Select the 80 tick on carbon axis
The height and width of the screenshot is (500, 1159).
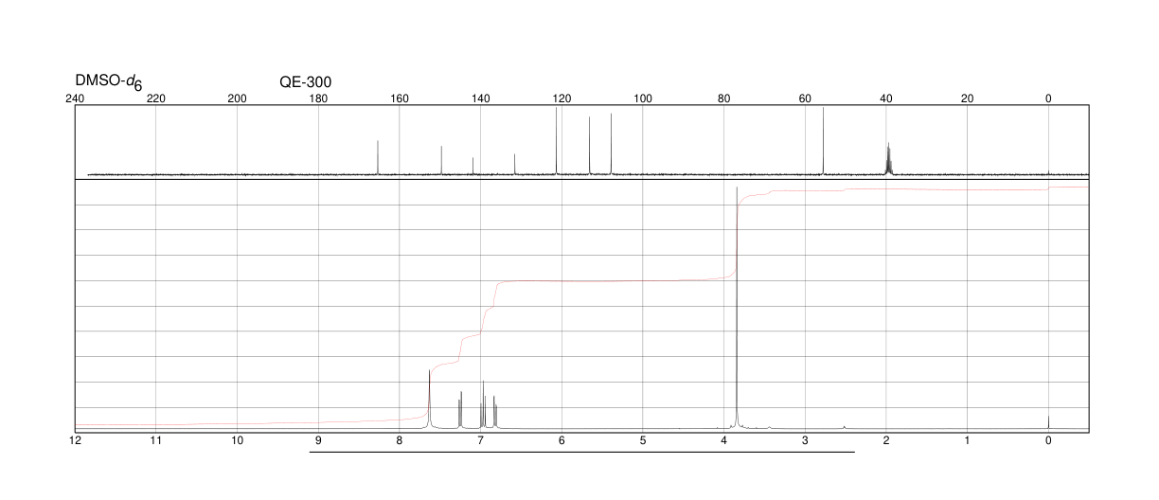(x=723, y=98)
